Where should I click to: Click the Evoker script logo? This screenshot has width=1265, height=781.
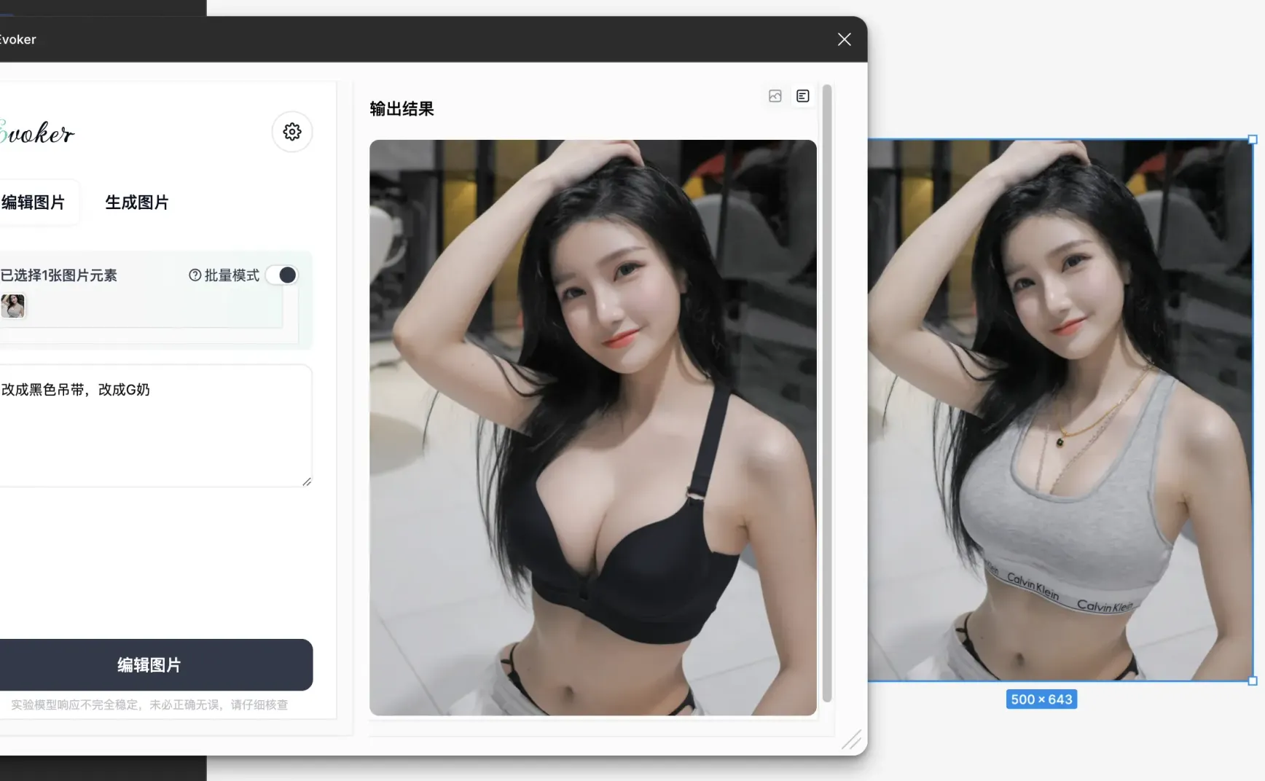[x=36, y=133]
